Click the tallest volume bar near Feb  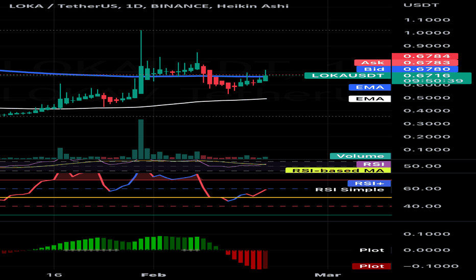[x=141, y=139]
